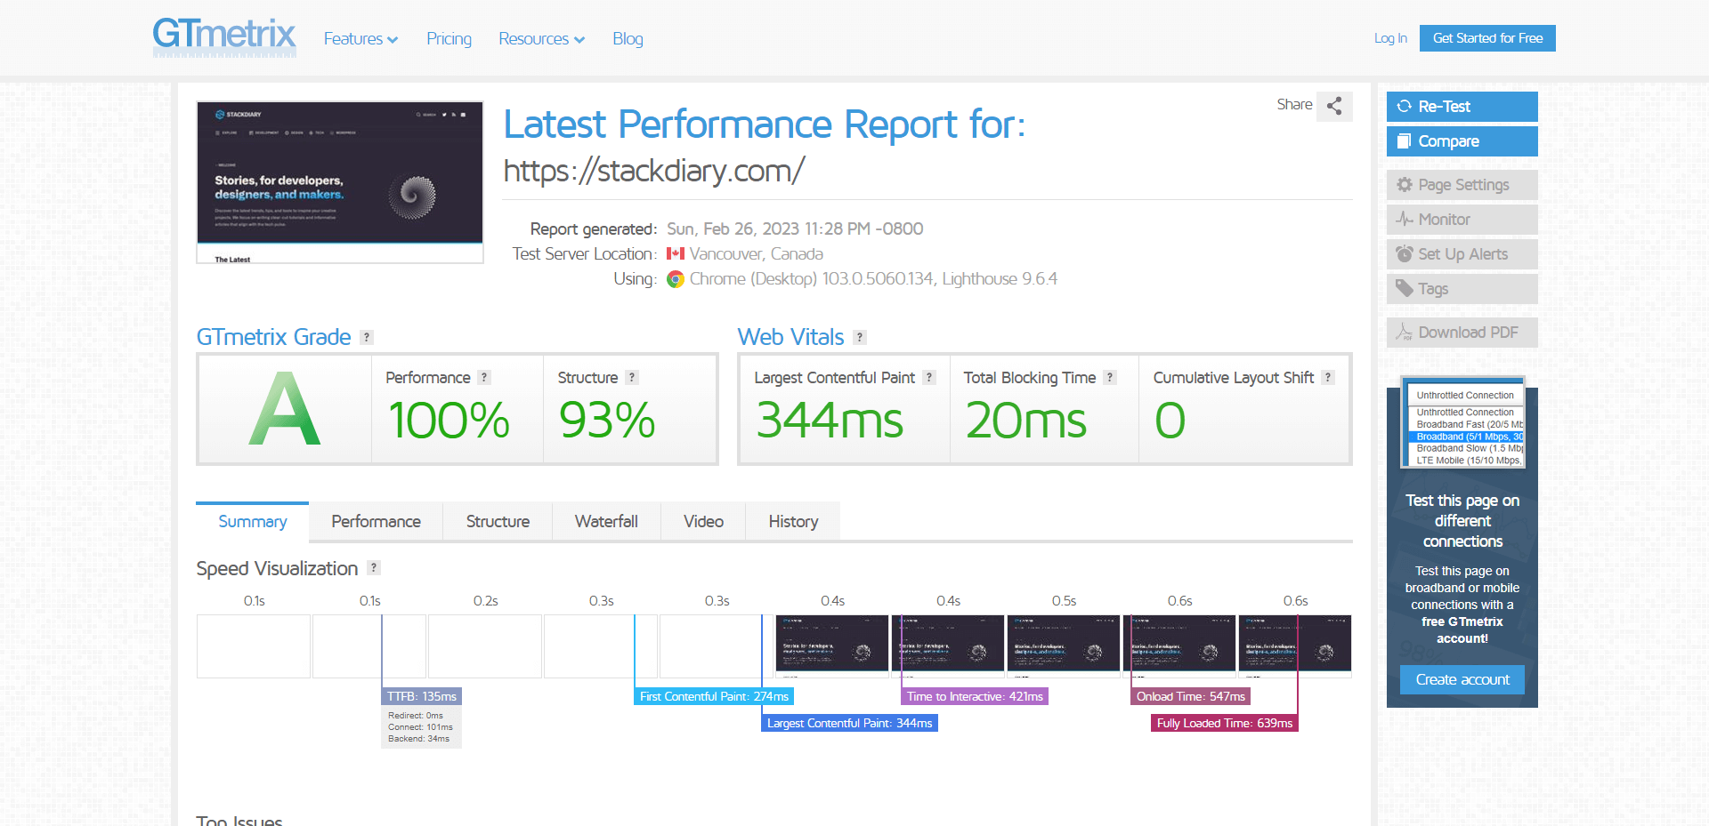Click the Set Up Alerts label

1463,254
